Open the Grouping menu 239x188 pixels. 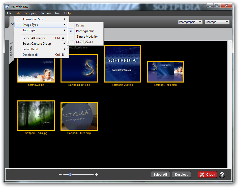31,13
